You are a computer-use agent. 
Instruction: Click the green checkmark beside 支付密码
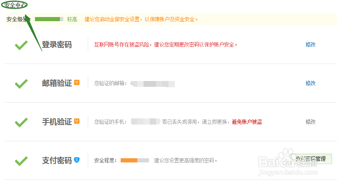pos(21,160)
